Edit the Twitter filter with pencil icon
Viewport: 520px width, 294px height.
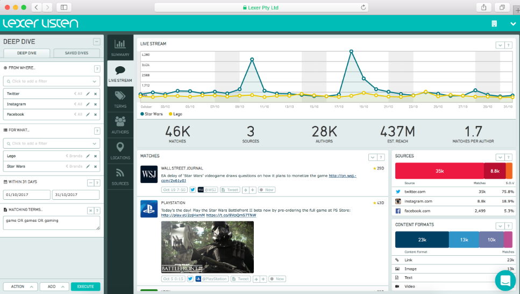(88, 94)
